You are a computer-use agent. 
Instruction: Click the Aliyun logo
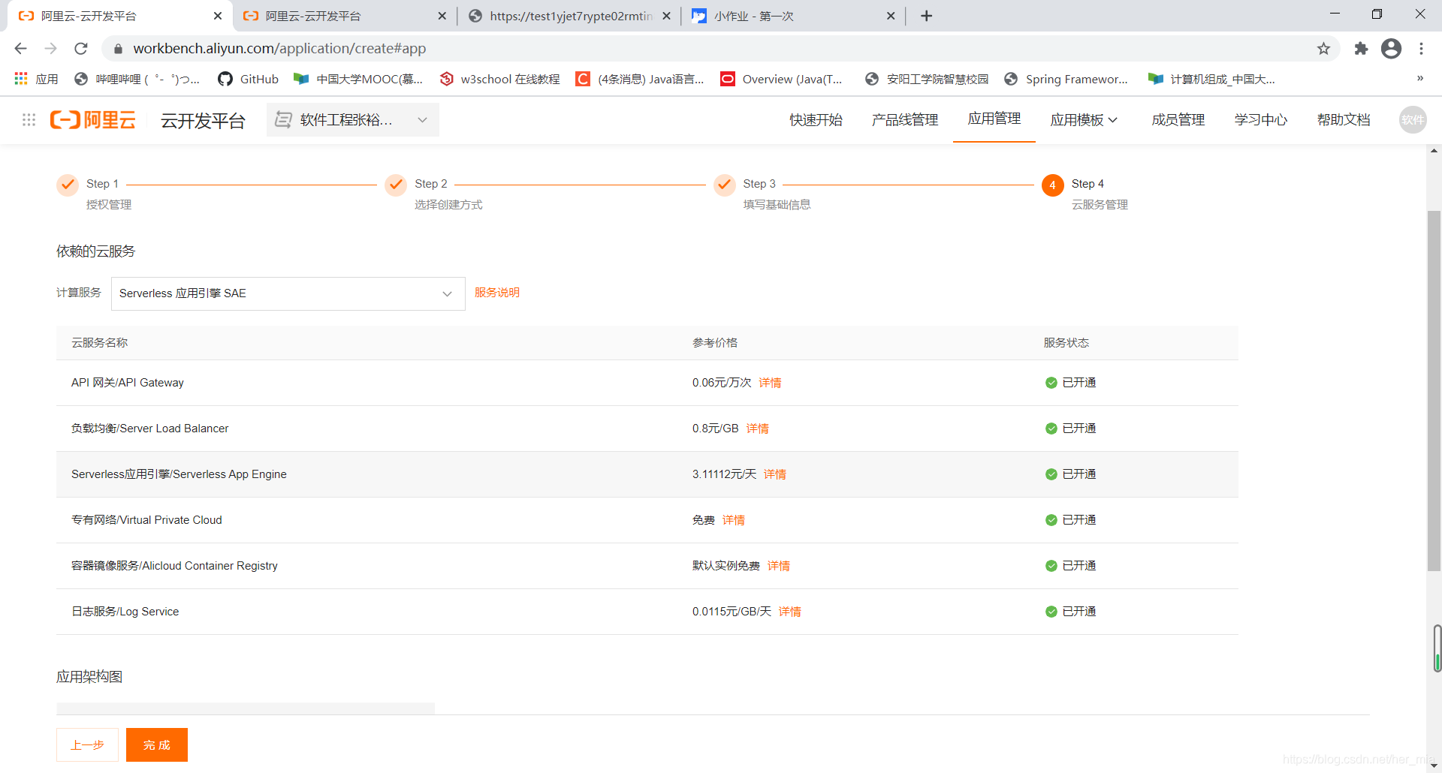pos(93,120)
